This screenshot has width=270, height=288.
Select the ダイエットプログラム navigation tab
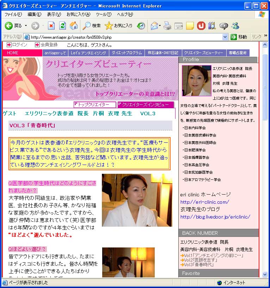coord(127,53)
